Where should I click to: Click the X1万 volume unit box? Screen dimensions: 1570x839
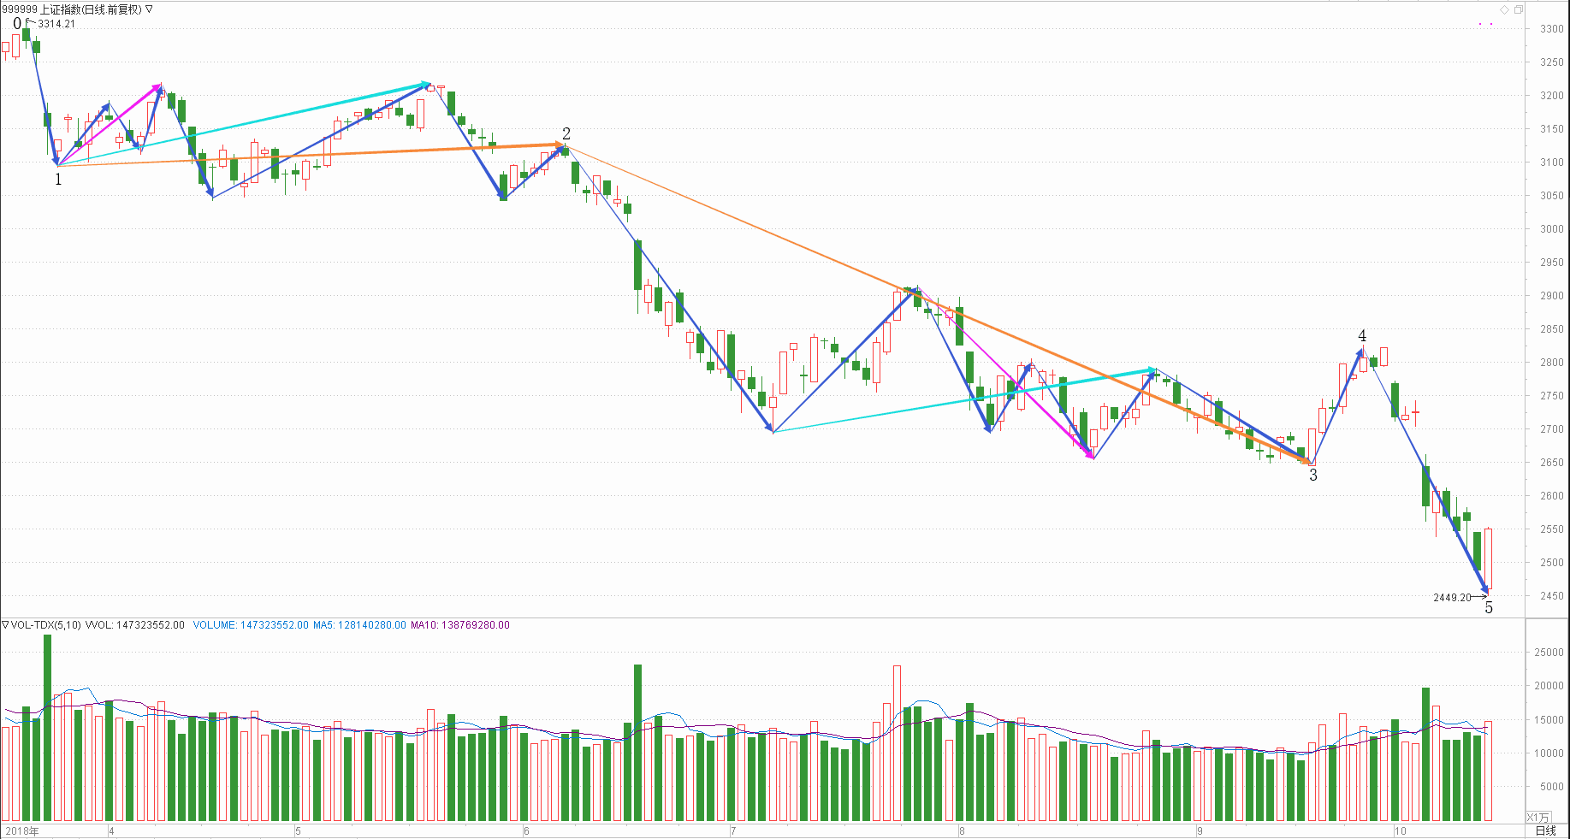pyautogui.click(x=1537, y=817)
